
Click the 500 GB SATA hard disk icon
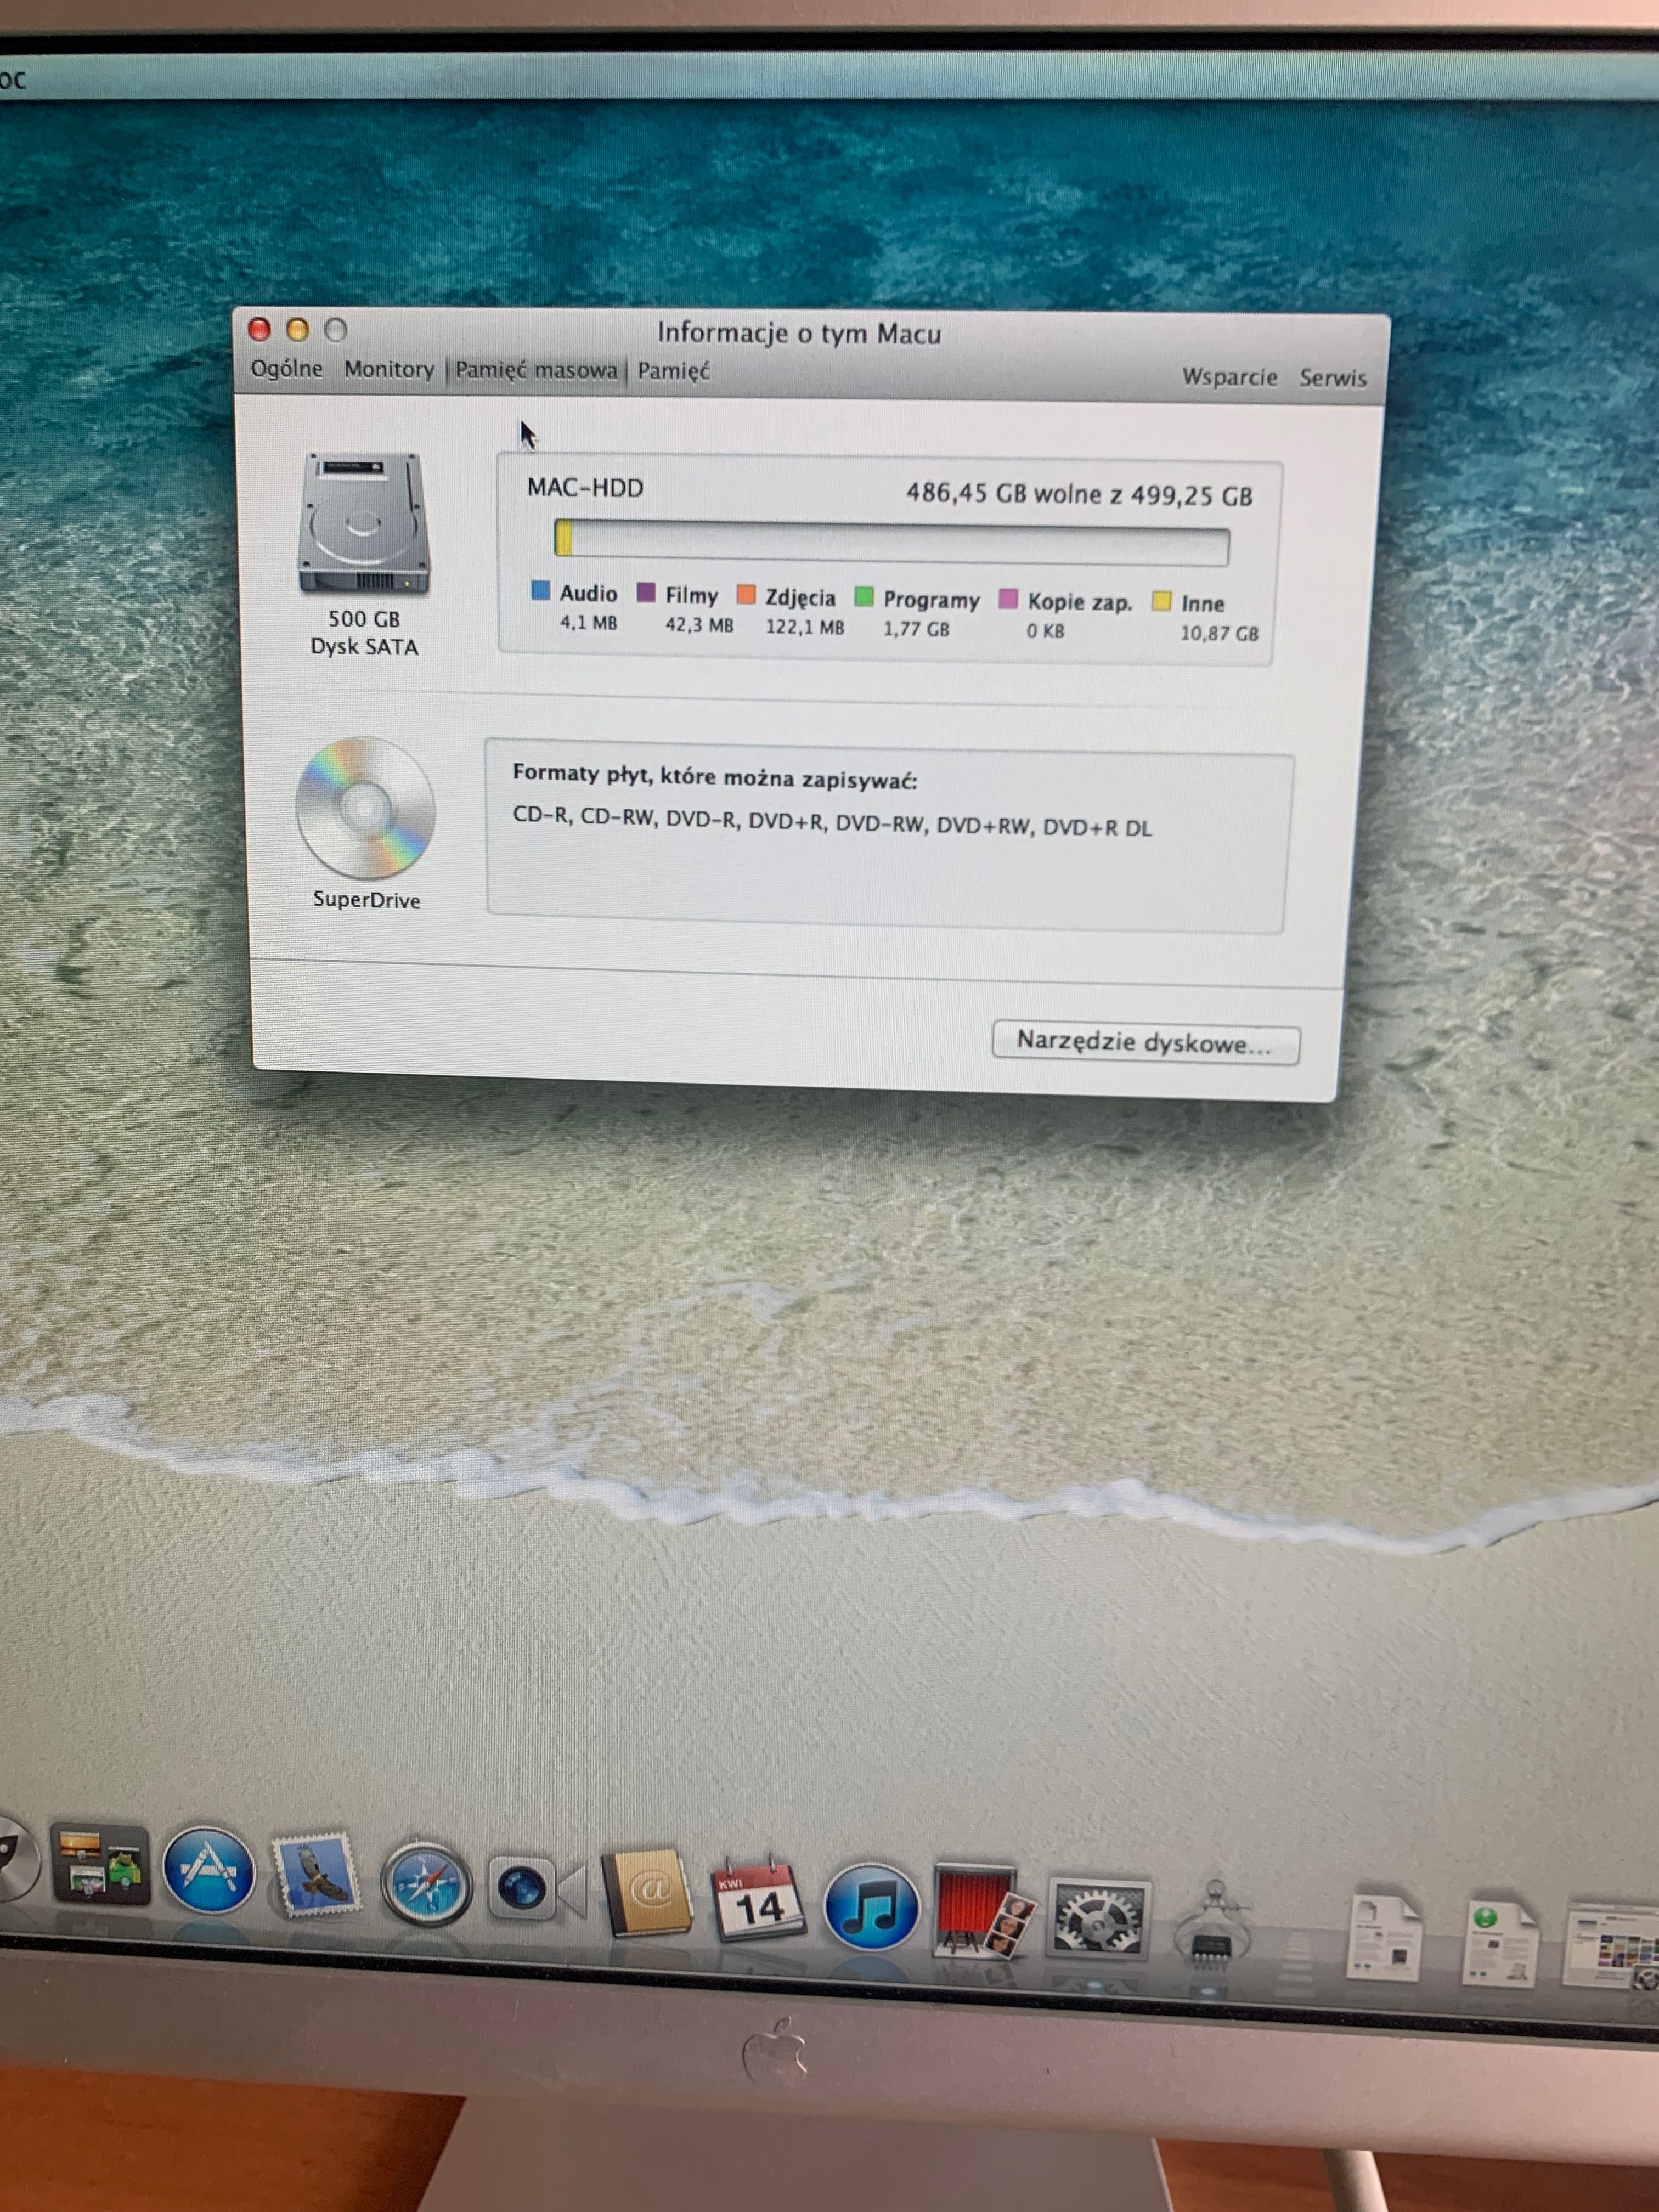[364, 523]
